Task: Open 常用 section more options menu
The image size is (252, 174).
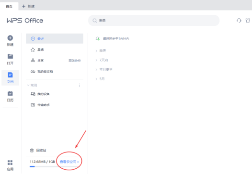Action: 79,85
